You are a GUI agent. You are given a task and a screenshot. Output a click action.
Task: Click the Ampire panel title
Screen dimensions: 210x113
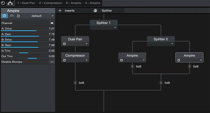(13, 11)
